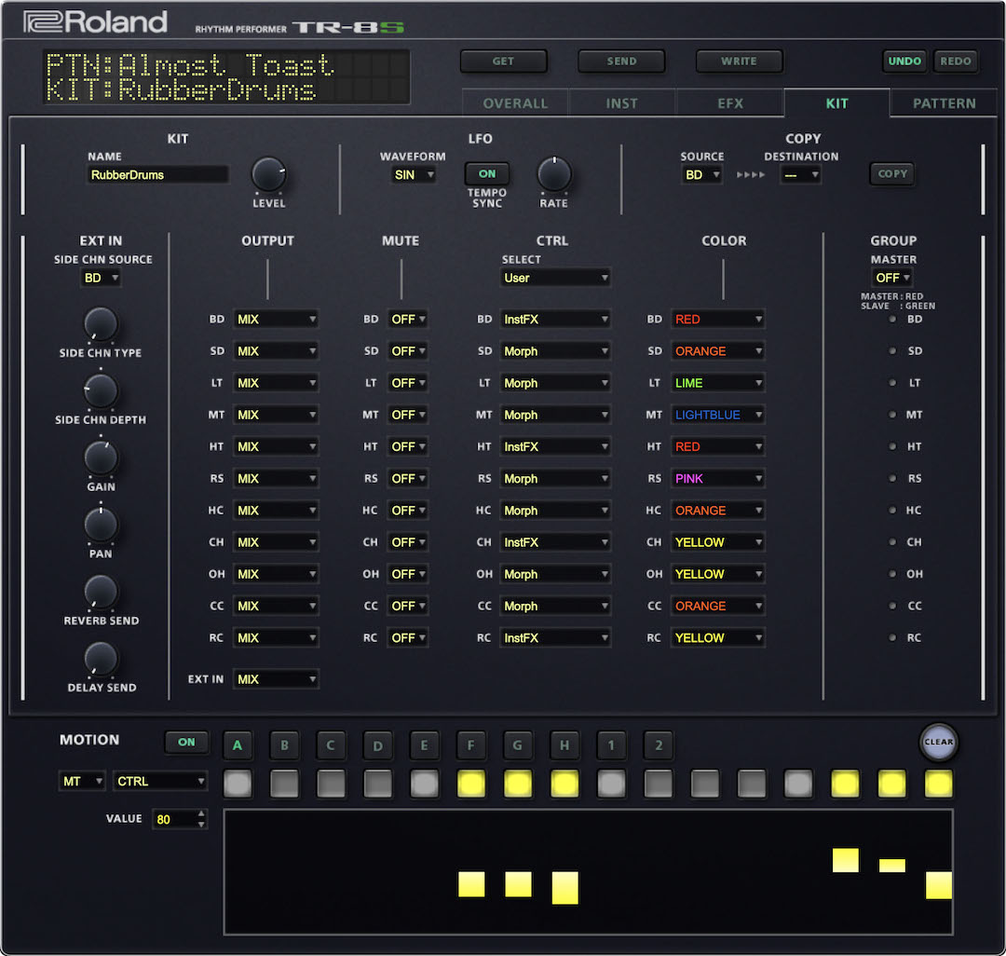
Task: Open the LFO WAVEFORM dropdown
Action: pyautogui.click(x=414, y=174)
